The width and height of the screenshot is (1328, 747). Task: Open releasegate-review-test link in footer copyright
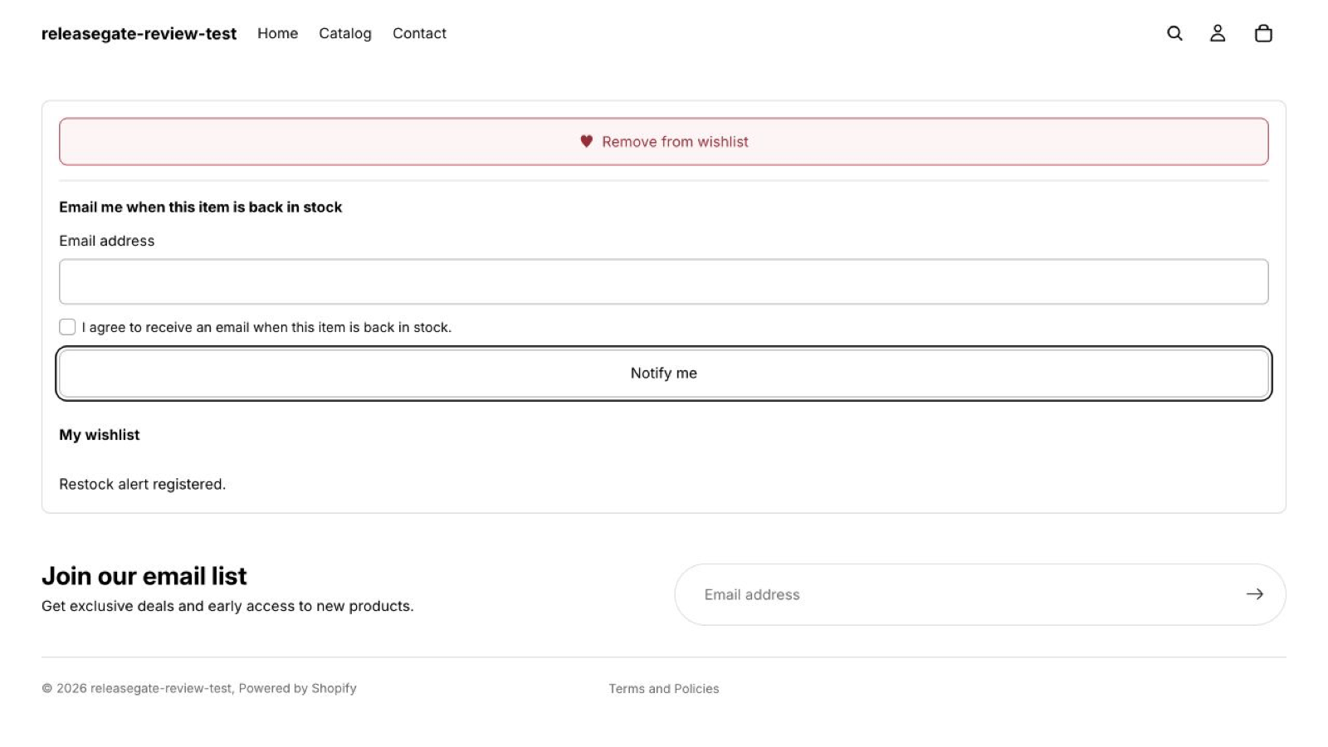161,688
